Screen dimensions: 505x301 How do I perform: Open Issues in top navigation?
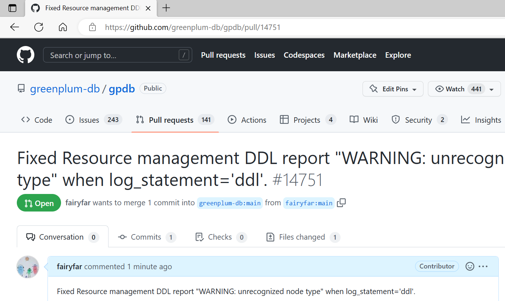pyautogui.click(x=265, y=55)
